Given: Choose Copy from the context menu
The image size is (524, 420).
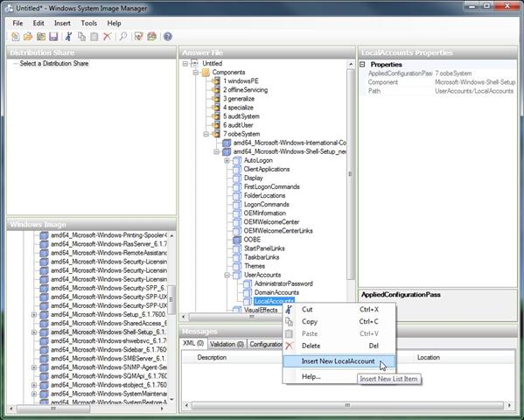Looking at the screenshot, I should (339, 321).
